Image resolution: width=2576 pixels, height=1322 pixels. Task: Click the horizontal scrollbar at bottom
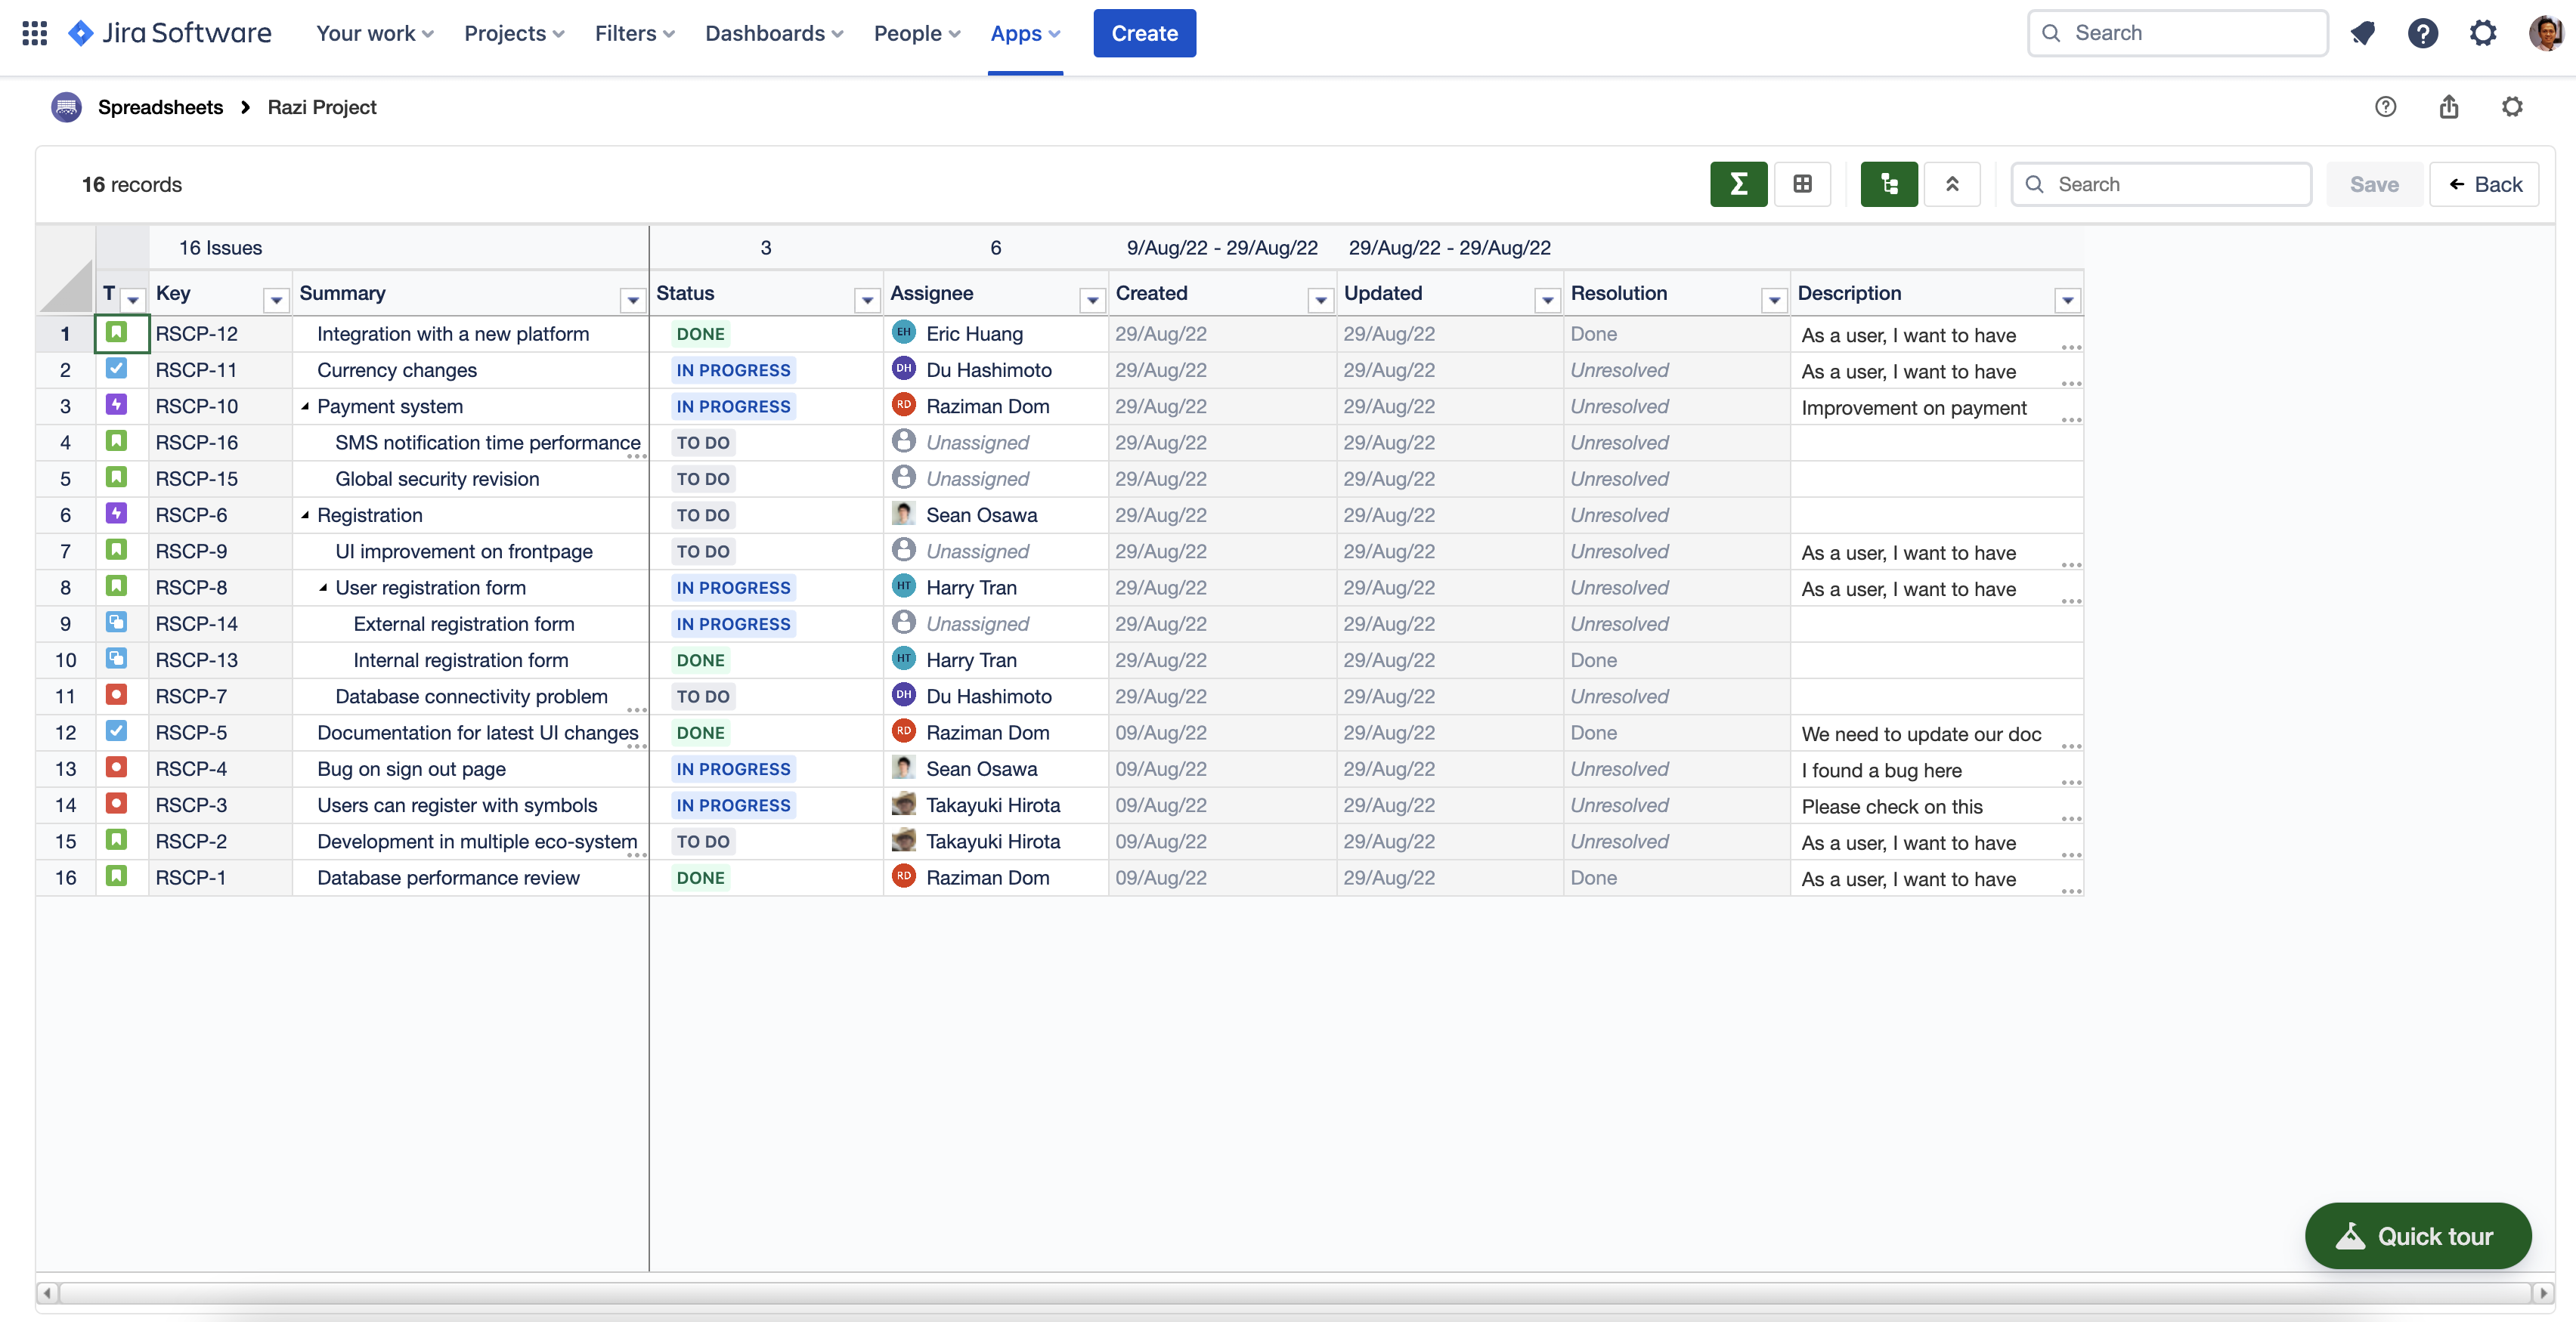click(x=1294, y=1292)
